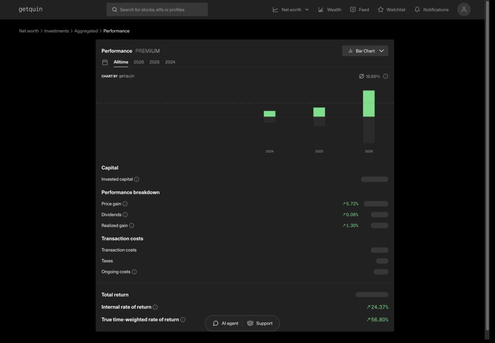Show Invested capital info tooltip icon
The width and height of the screenshot is (495, 343).
pyautogui.click(x=136, y=179)
